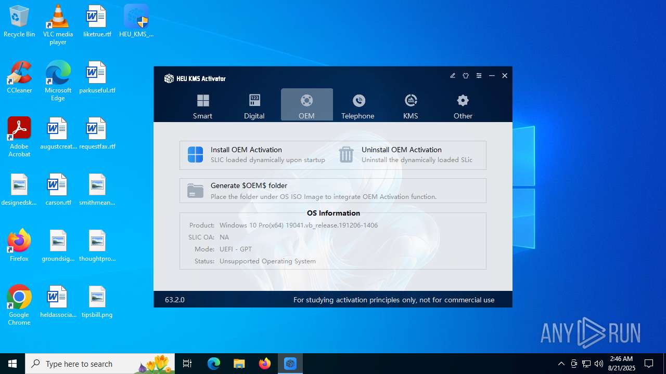
Task: Open File Explorer from the taskbar
Action: pos(239,364)
